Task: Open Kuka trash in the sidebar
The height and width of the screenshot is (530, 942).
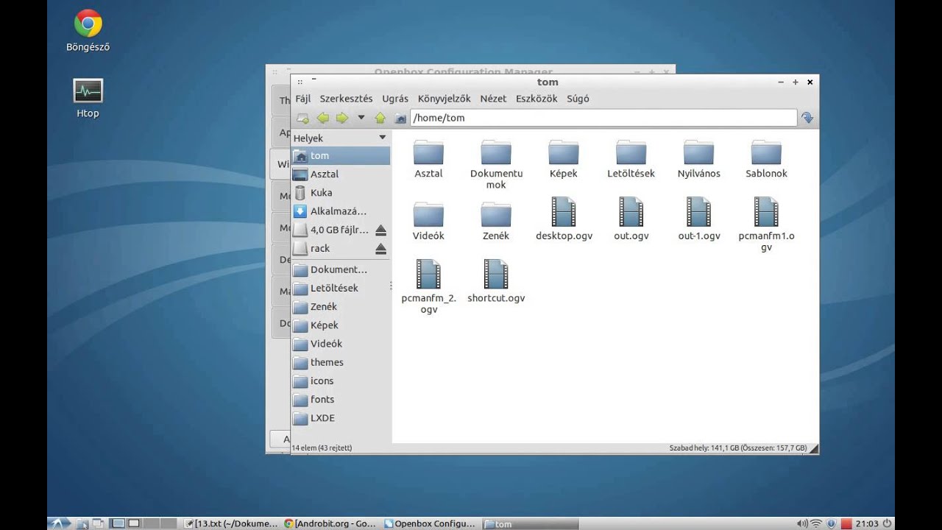Action: (341, 193)
